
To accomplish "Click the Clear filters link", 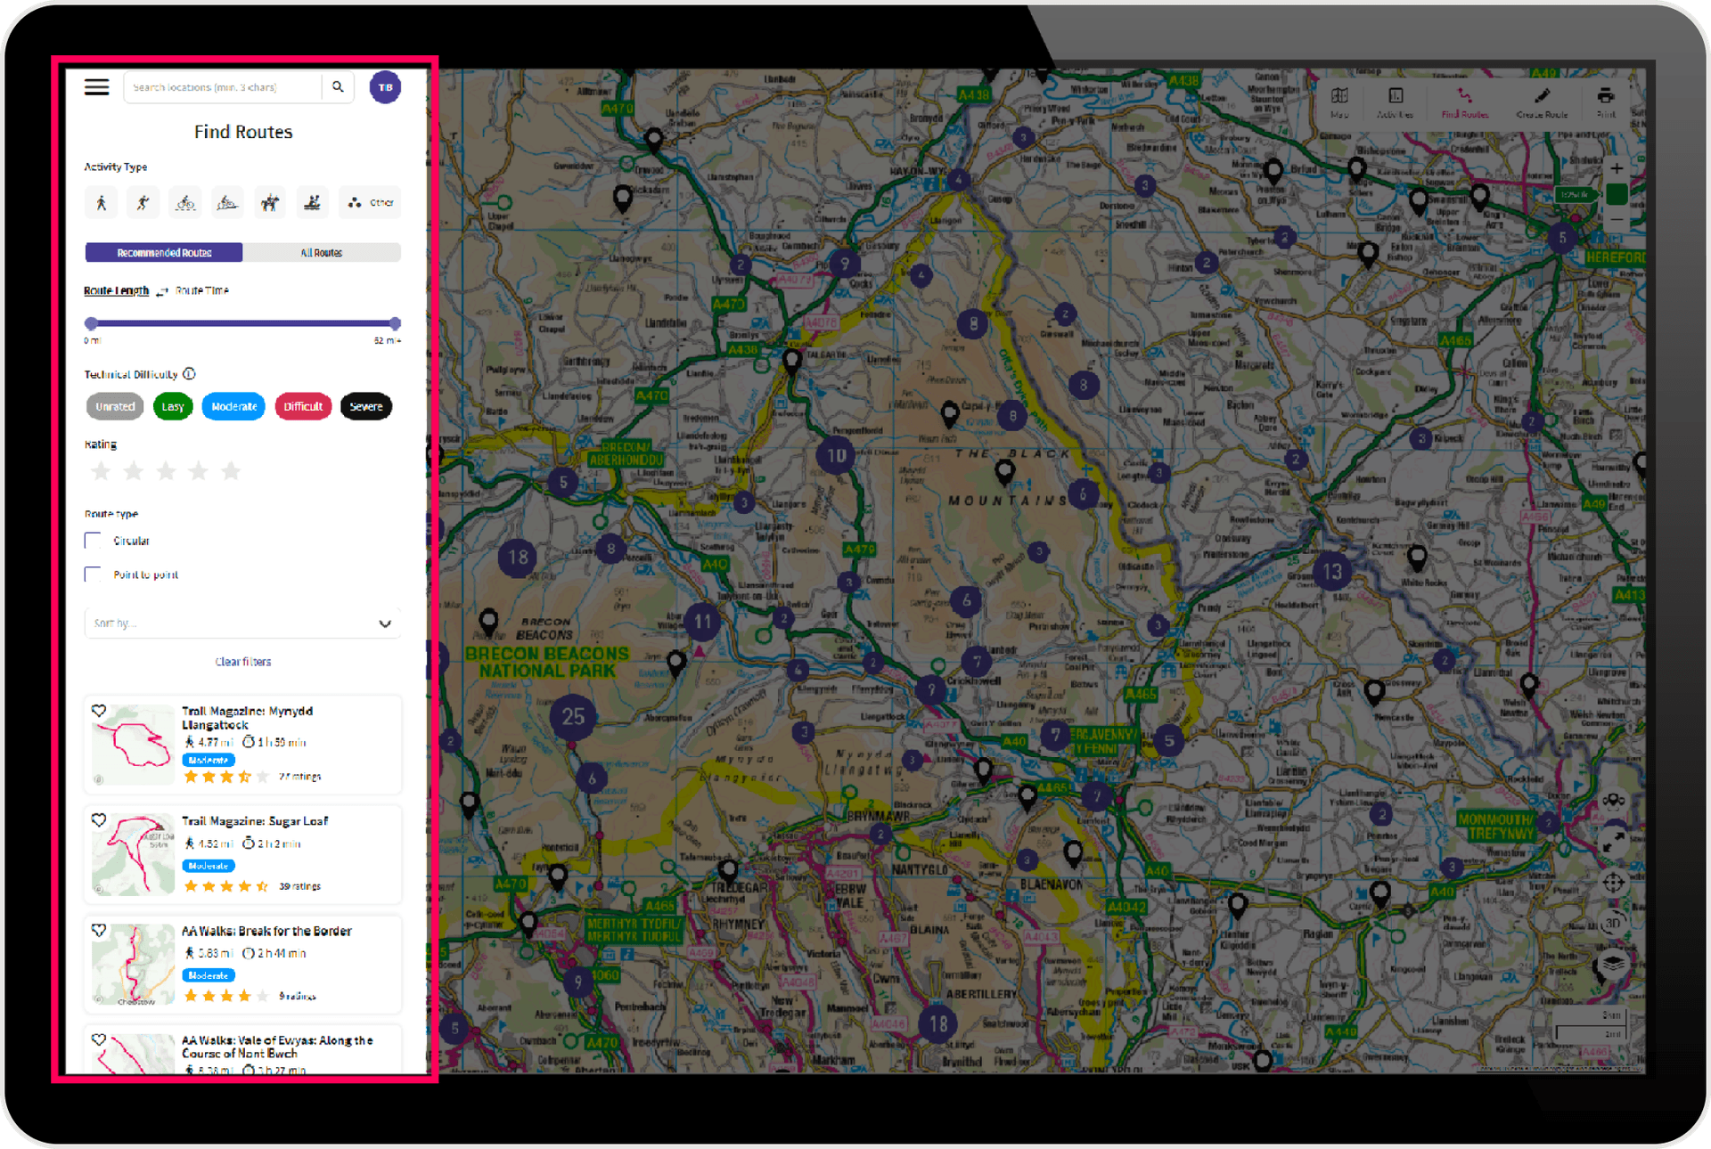I will click(242, 661).
